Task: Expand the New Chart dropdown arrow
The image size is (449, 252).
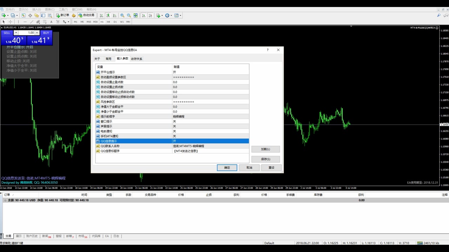Action: click(7, 15)
